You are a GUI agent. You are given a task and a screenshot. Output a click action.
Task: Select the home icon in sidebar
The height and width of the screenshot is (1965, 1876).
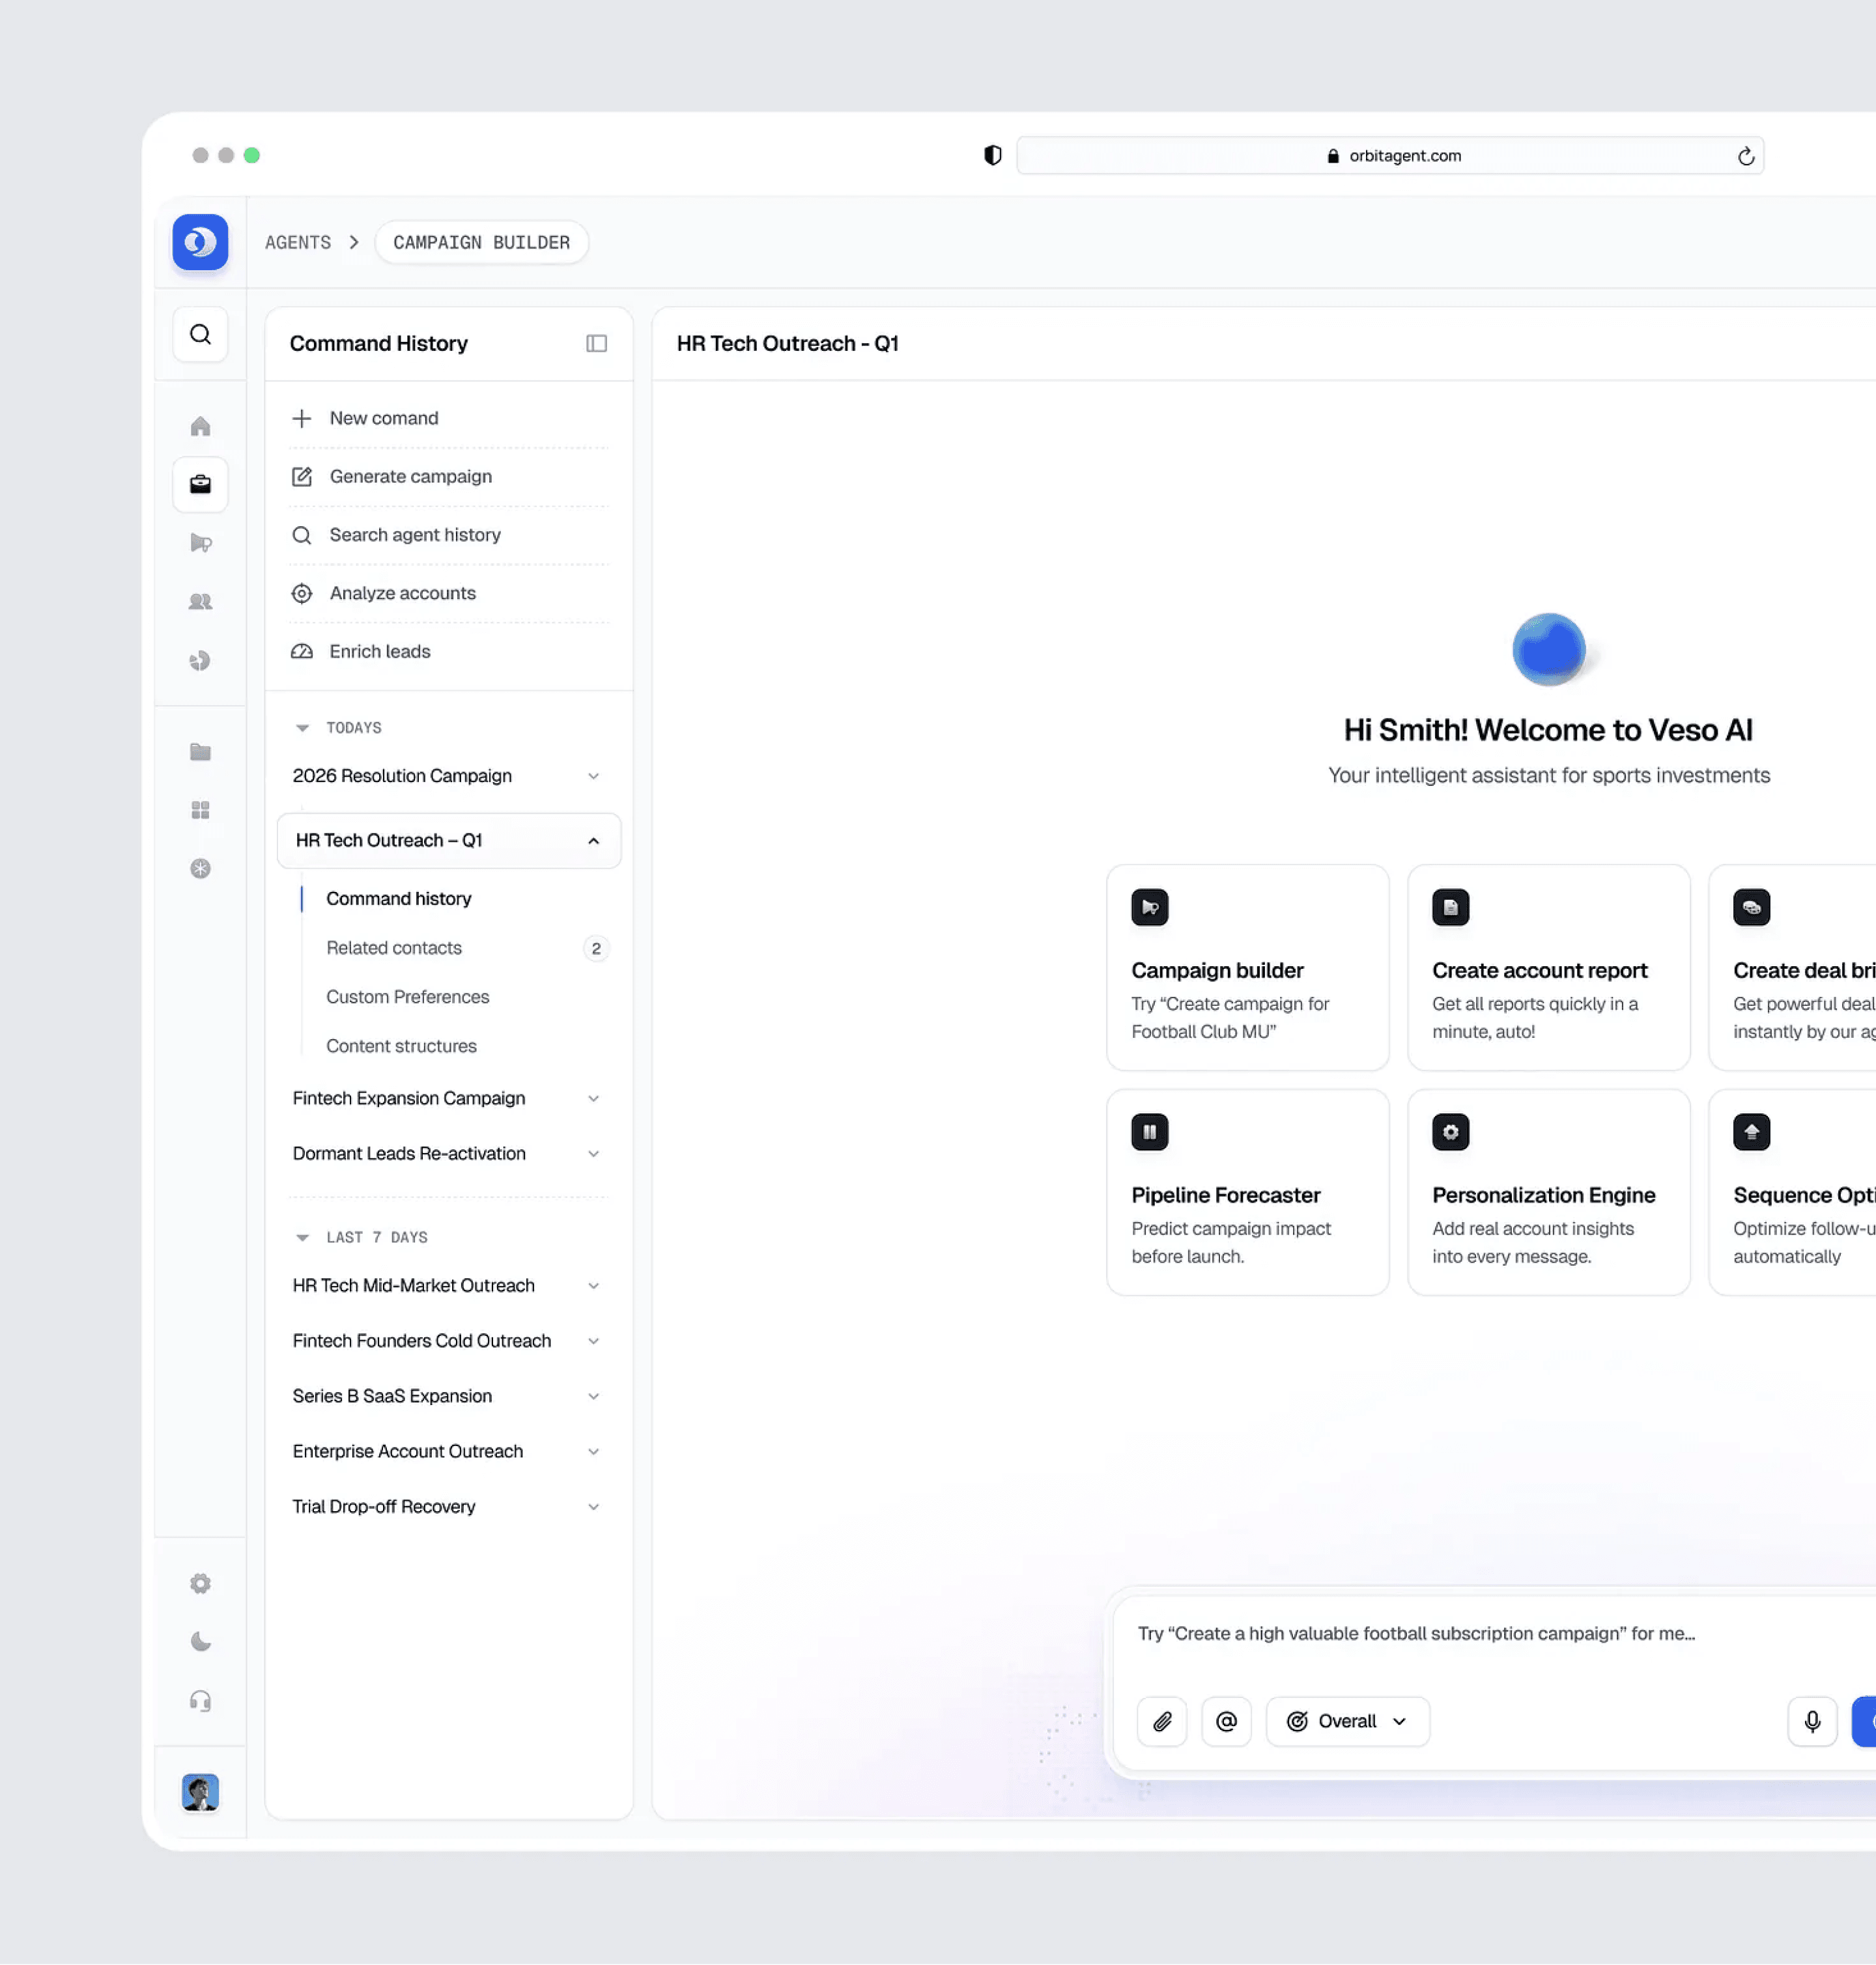(200, 426)
